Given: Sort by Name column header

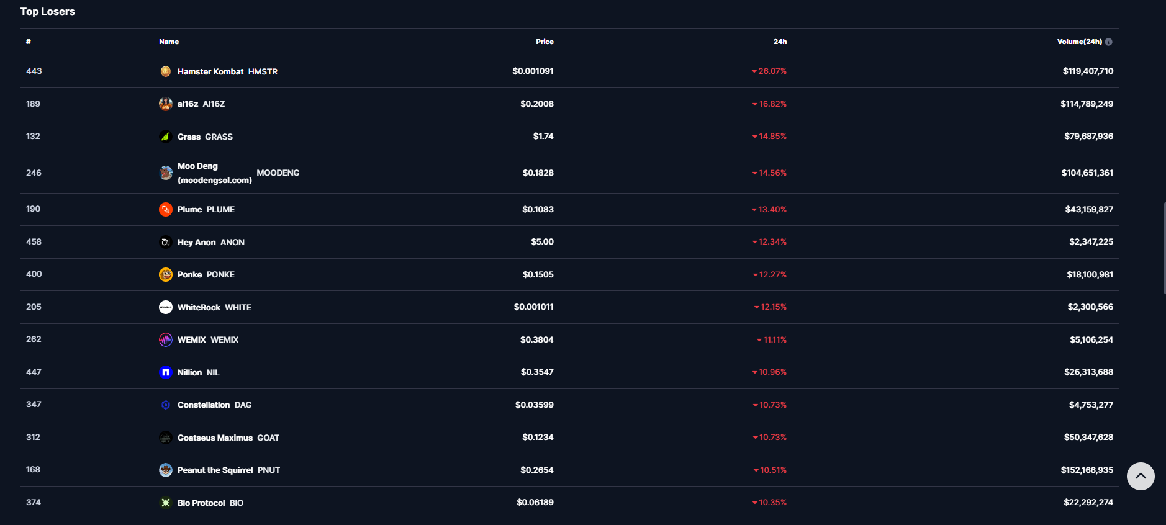Looking at the screenshot, I should [x=169, y=42].
